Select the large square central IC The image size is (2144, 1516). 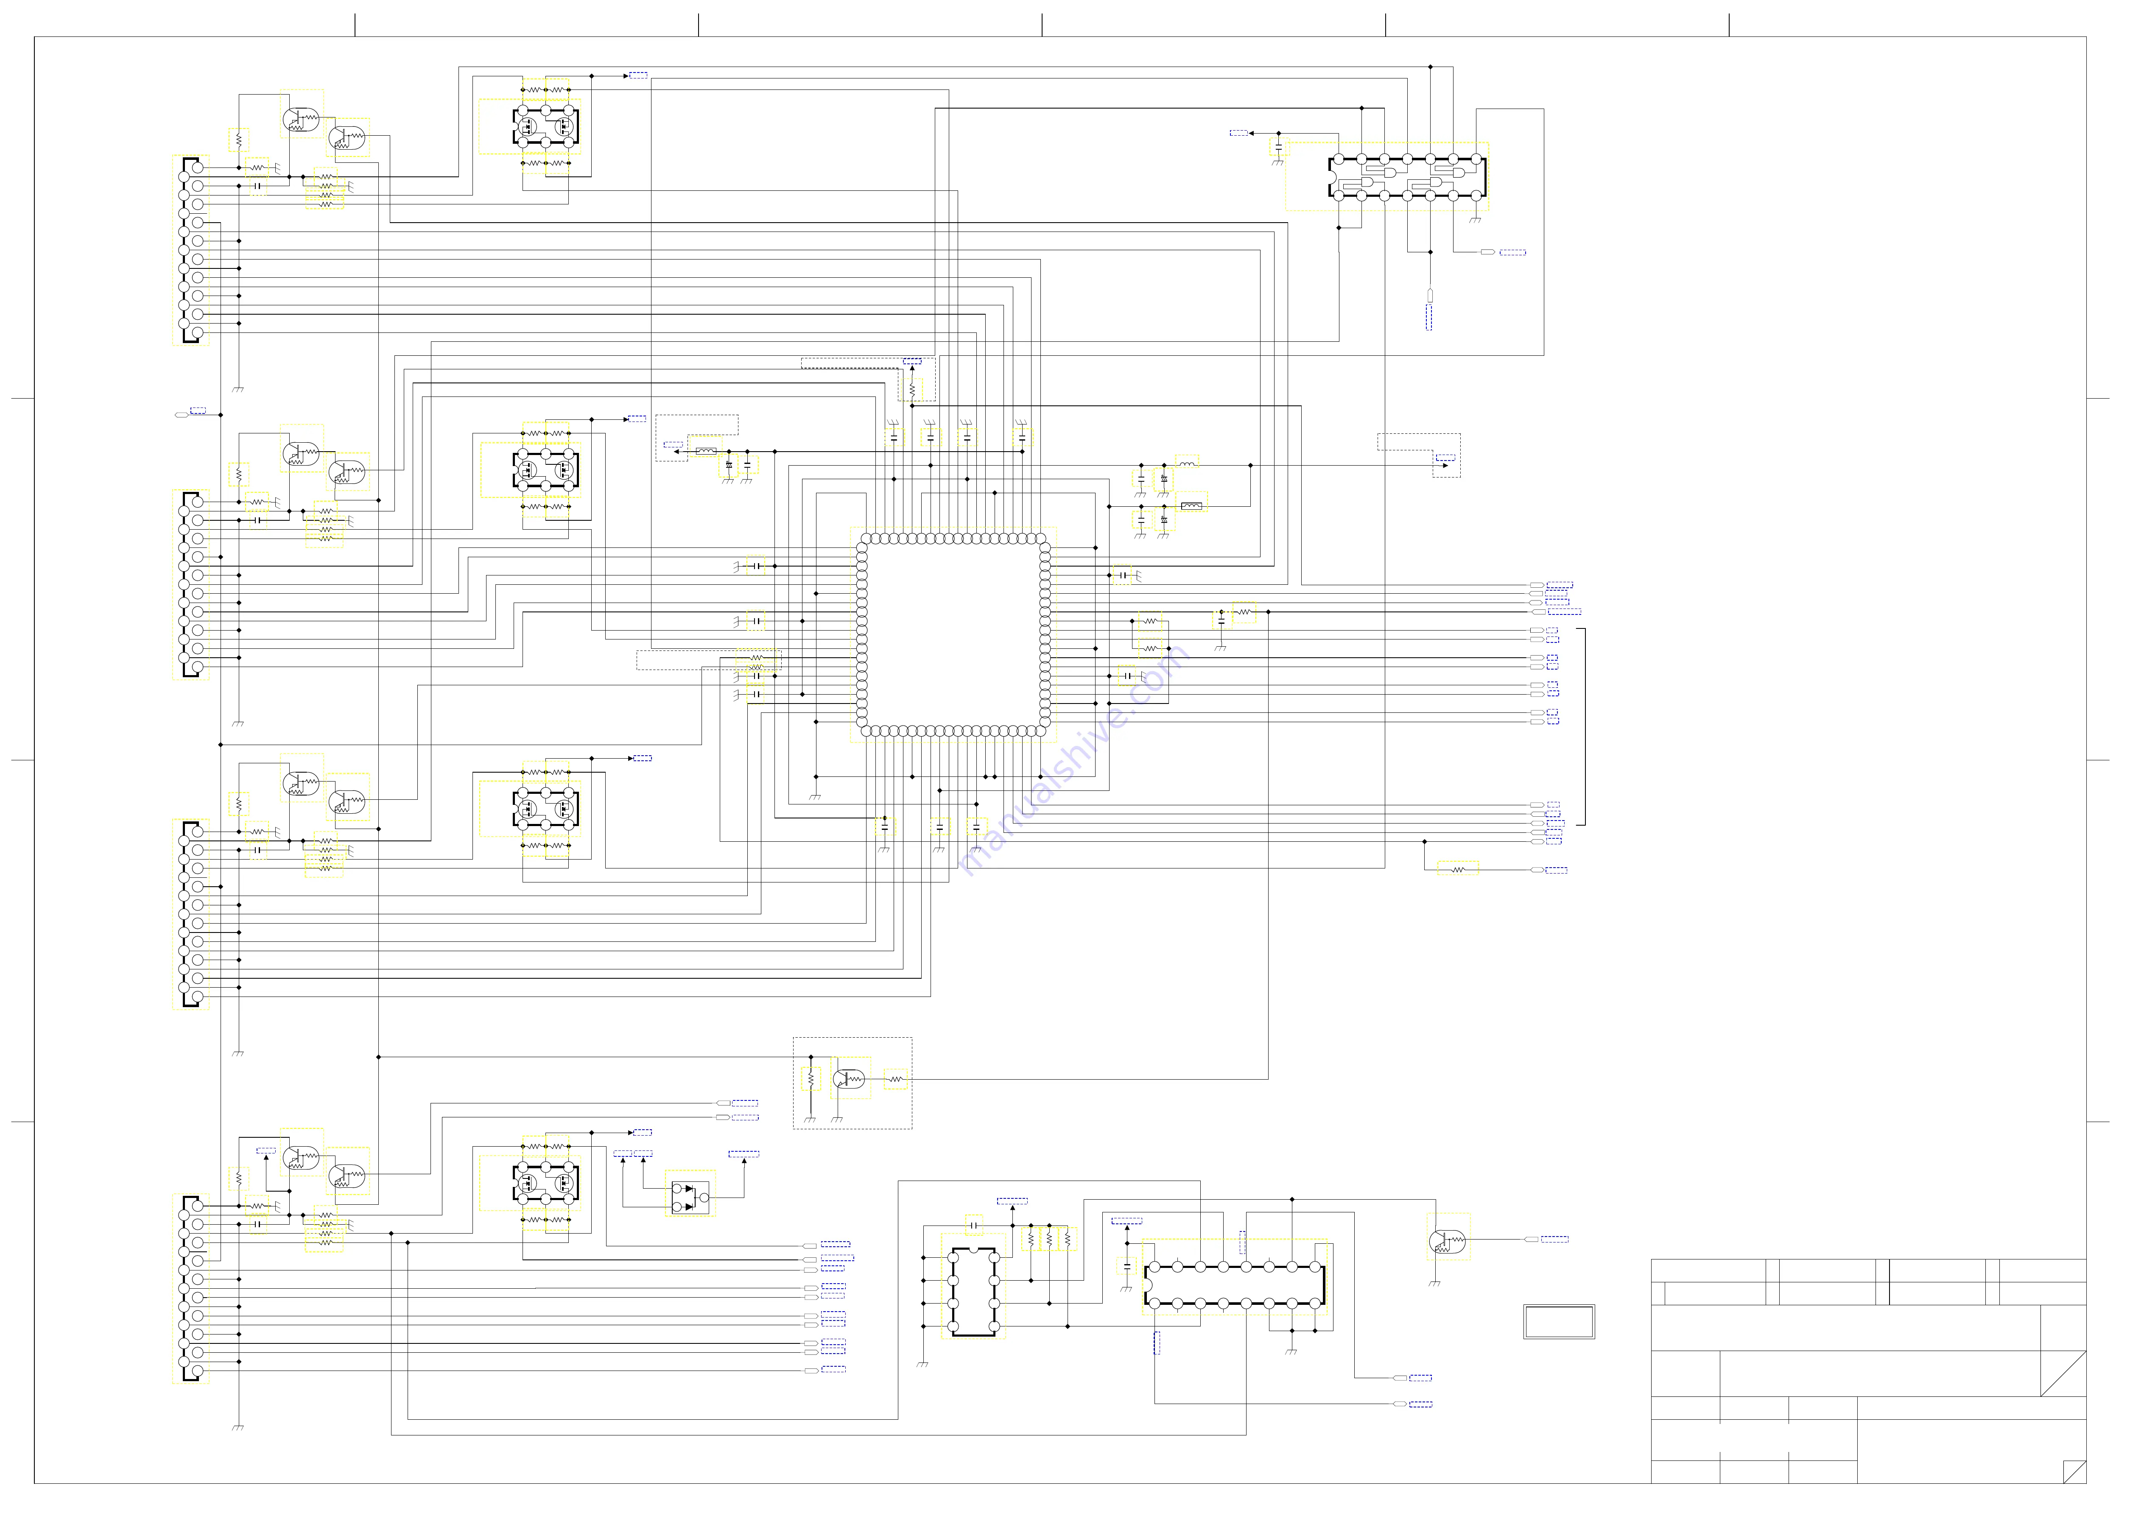[953, 635]
